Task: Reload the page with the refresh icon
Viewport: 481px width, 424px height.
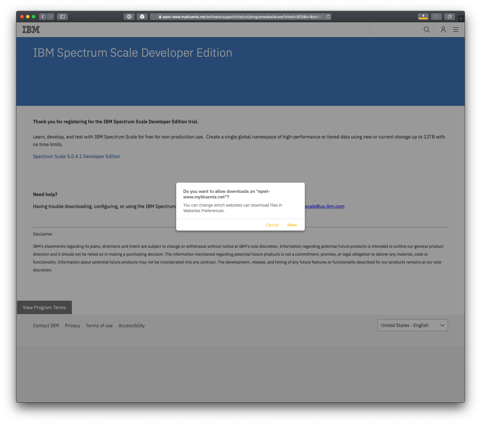Action: point(328,17)
